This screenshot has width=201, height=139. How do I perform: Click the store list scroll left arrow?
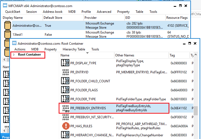(4, 59)
